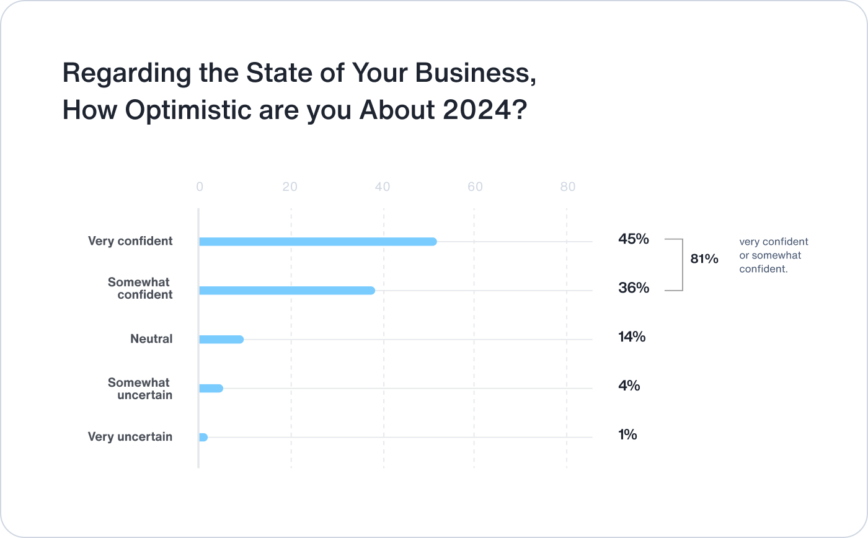Screen dimensions: 868x538
Task: Click the Very confident bar
Action: [x=317, y=242]
